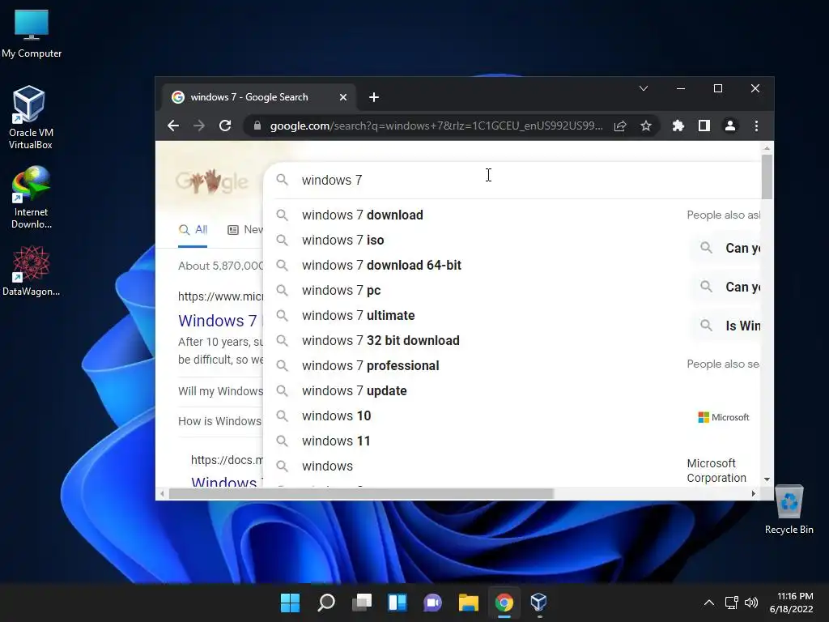
Task: Select the Recycle Bin icon
Action: [789, 510]
